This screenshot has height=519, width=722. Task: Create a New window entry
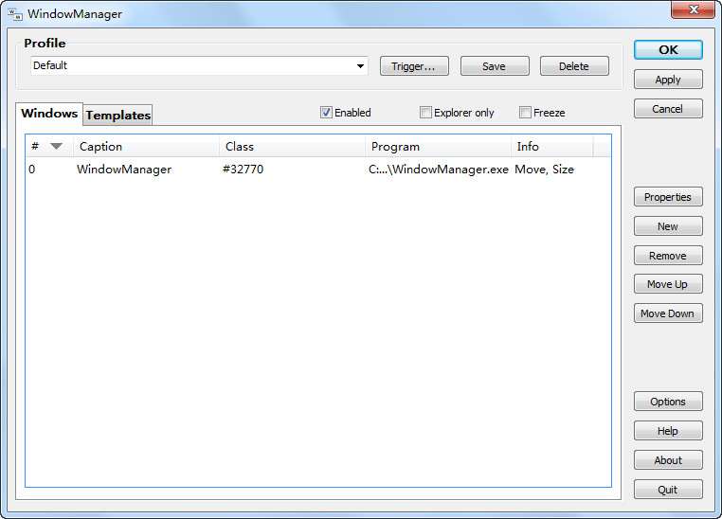[668, 226]
